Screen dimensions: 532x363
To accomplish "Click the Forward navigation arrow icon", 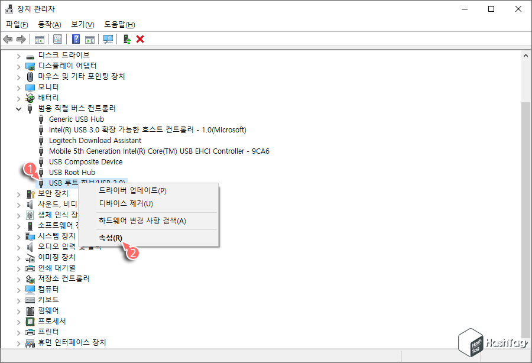I will coord(22,39).
